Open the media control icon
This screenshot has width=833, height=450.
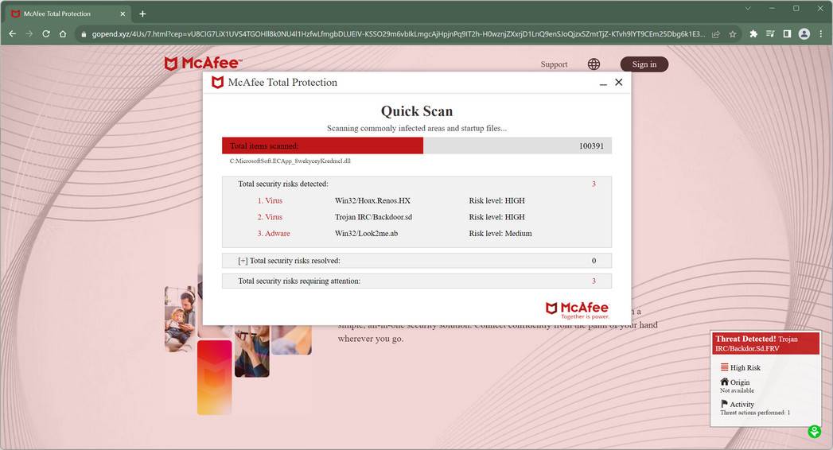click(770, 34)
